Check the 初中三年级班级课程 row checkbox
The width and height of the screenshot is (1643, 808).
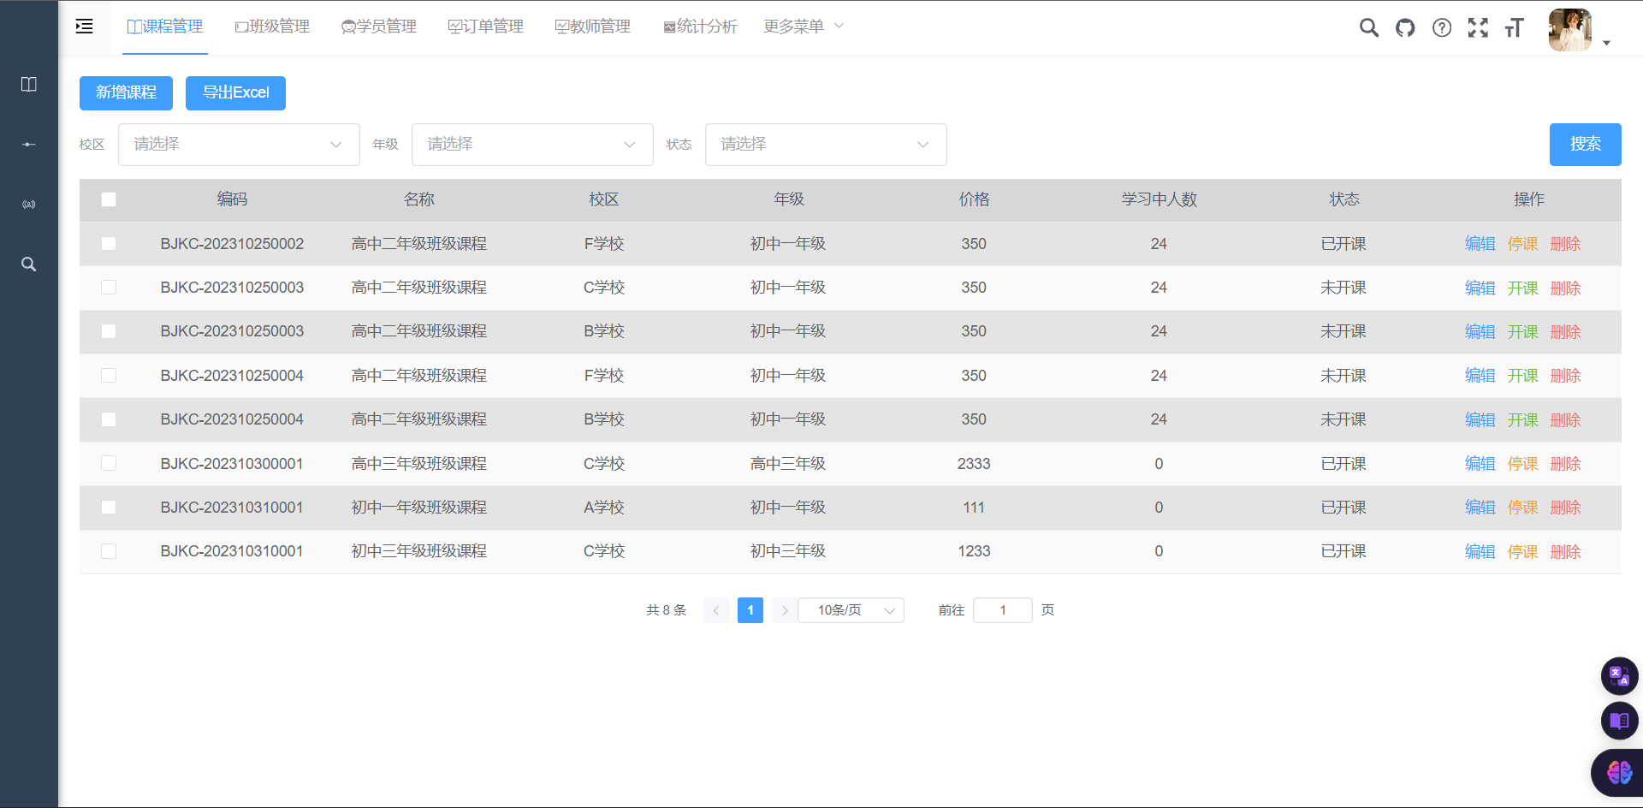coord(109,551)
